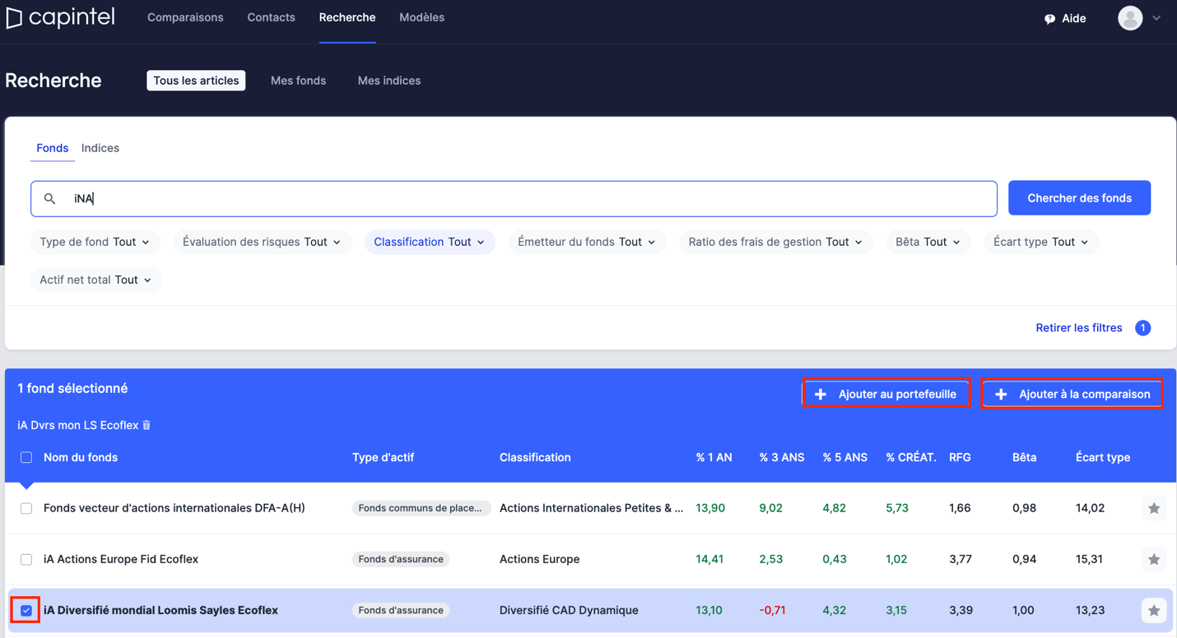Click the fund name iA Actions Europe Fid Ecoflex
The image size is (1177, 638).
(x=121, y=559)
